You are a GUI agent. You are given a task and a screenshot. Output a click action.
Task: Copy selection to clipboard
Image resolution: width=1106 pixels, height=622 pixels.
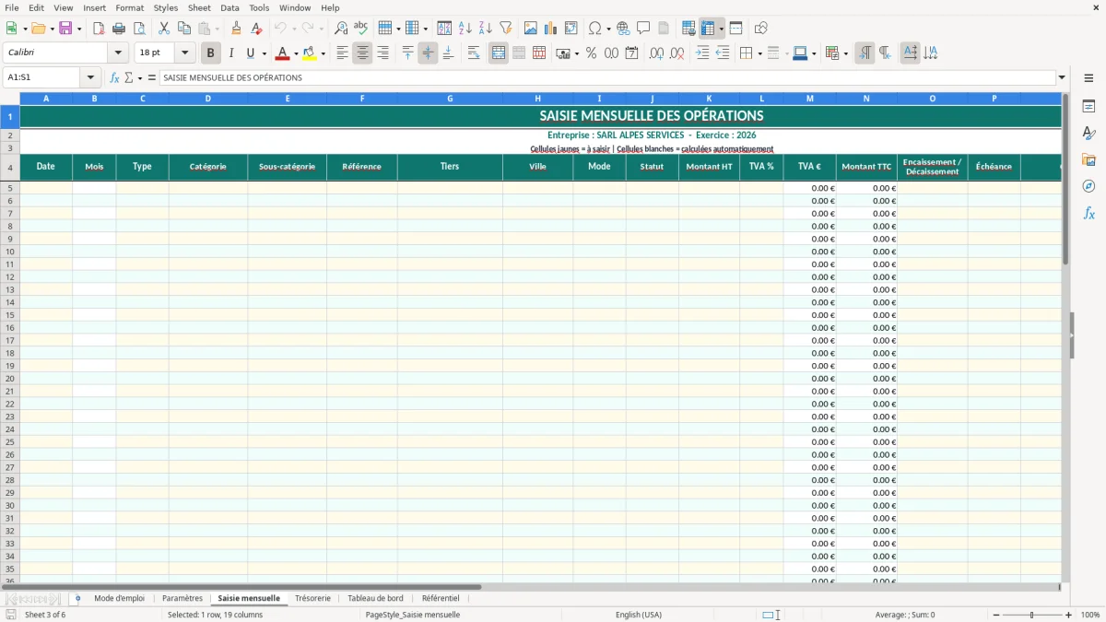tap(184, 29)
